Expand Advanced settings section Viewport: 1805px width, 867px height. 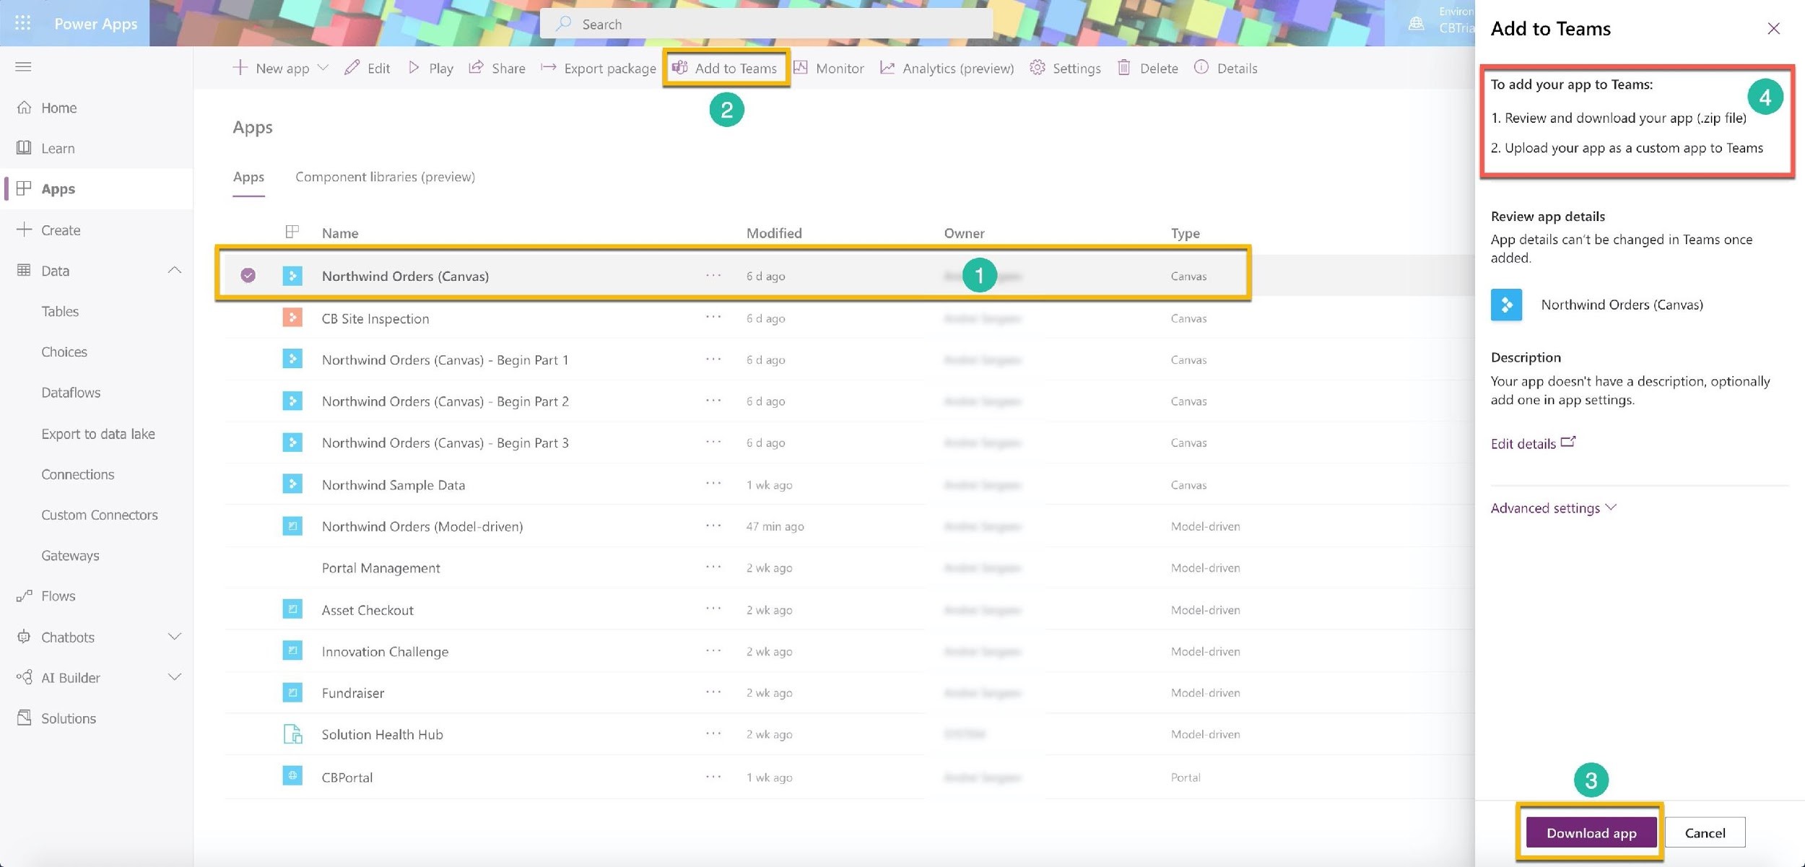tap(1553, 507)
